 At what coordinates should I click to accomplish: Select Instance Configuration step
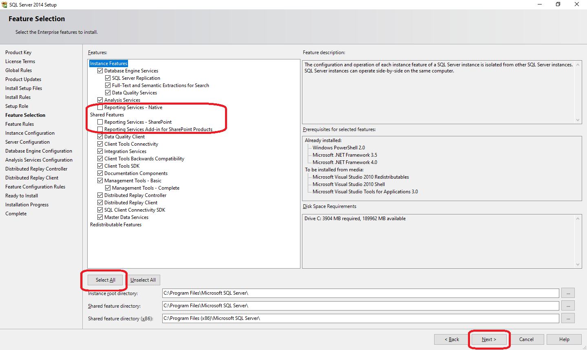tap(30, 133)
